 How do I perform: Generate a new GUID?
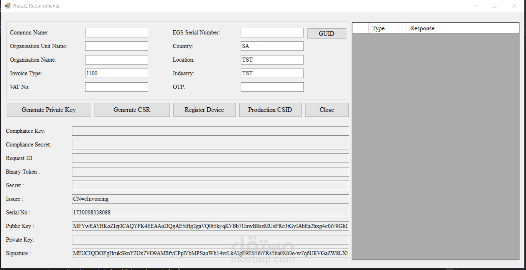point(327,33)
